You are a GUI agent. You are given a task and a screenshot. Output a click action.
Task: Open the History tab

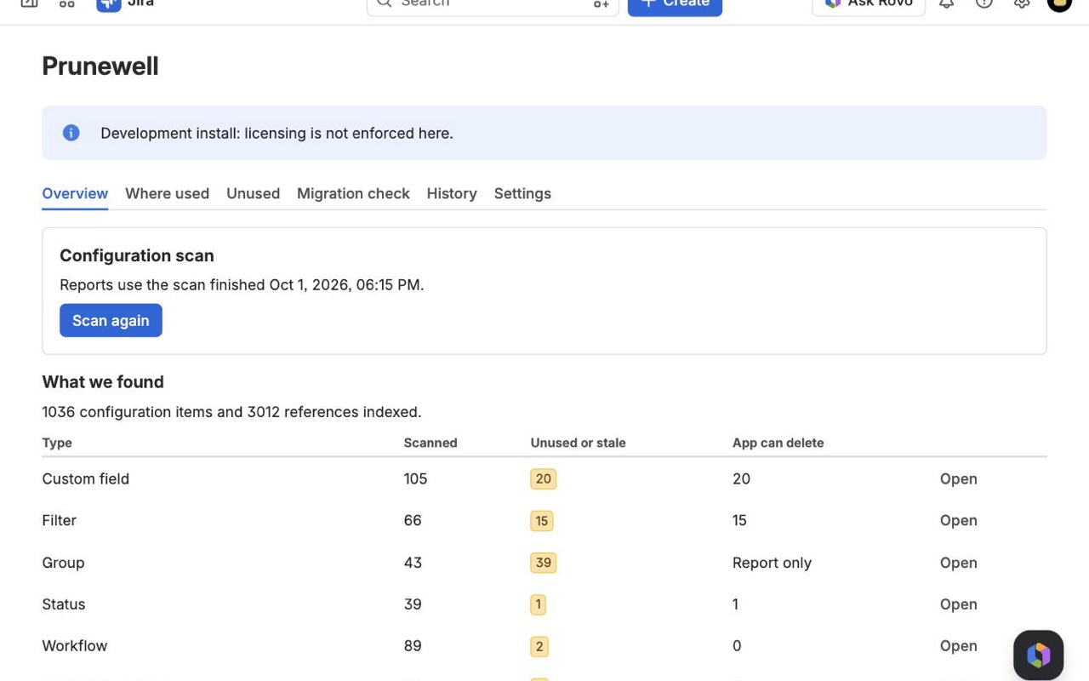pos(452,193)
